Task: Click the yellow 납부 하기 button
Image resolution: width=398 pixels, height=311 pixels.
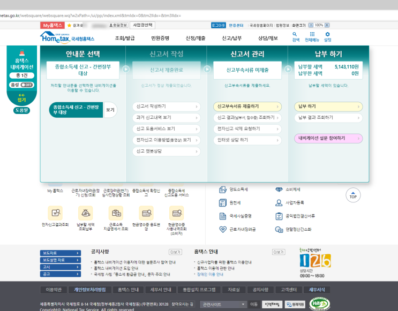Action: point(328,107)
